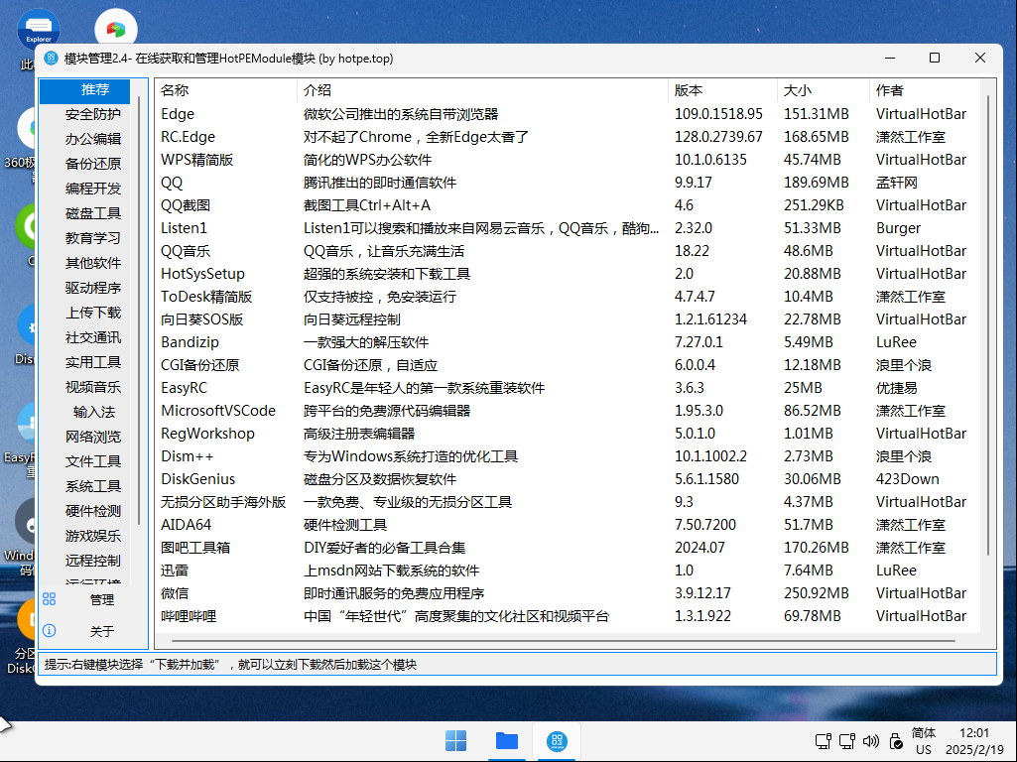Open File Explorer from the taskbar

tap(507, 740)
